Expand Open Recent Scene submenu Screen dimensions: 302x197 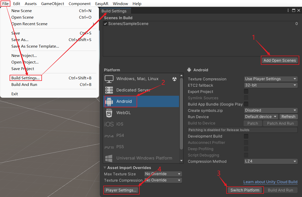pos(54,24)
